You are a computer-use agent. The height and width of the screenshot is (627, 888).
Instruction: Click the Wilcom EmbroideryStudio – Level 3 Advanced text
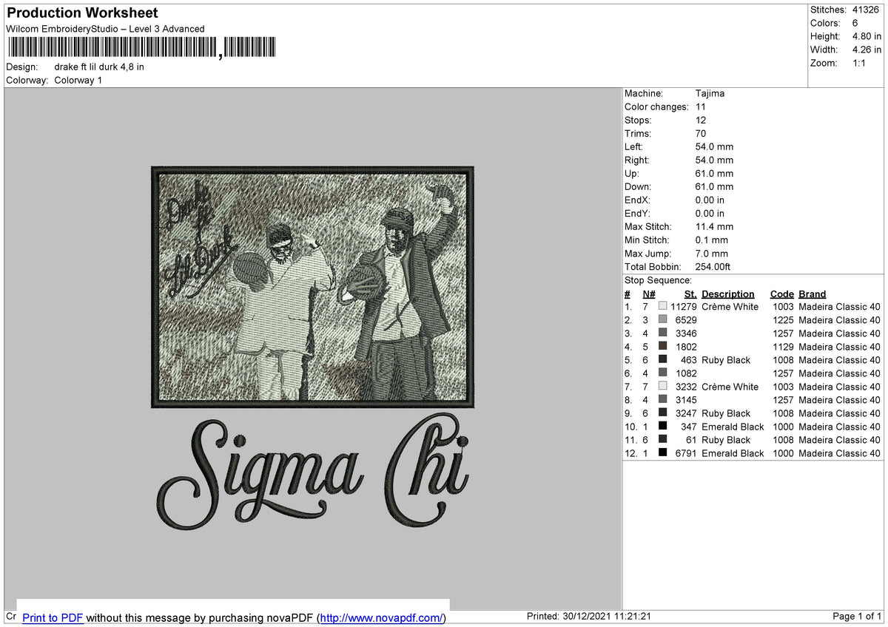pyautogui.click(x=105, y=29)
